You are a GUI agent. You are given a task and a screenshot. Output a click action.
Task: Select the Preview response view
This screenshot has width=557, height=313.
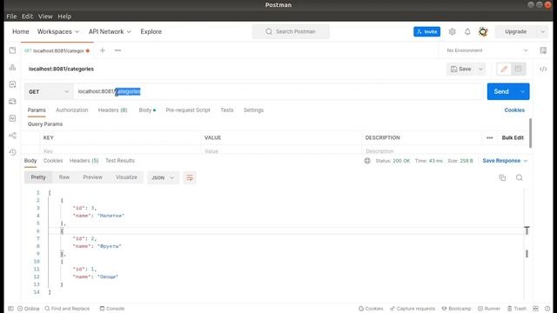coord(92,177)
